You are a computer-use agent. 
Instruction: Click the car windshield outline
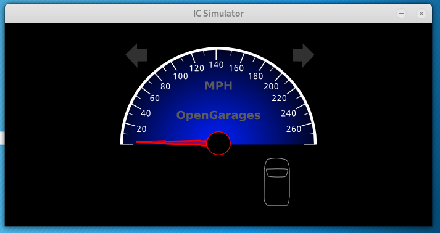(277, 173)
